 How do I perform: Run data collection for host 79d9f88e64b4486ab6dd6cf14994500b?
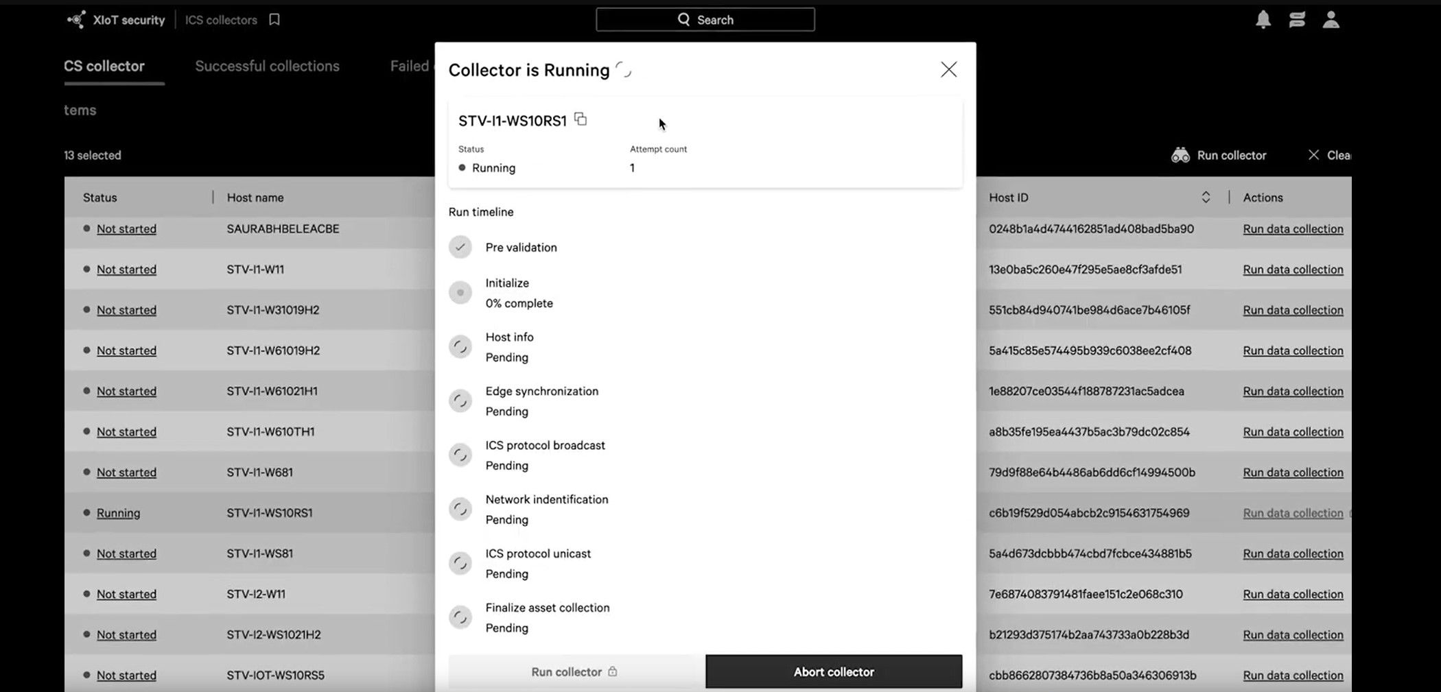pyautogui.click(x=1293, y=473)
